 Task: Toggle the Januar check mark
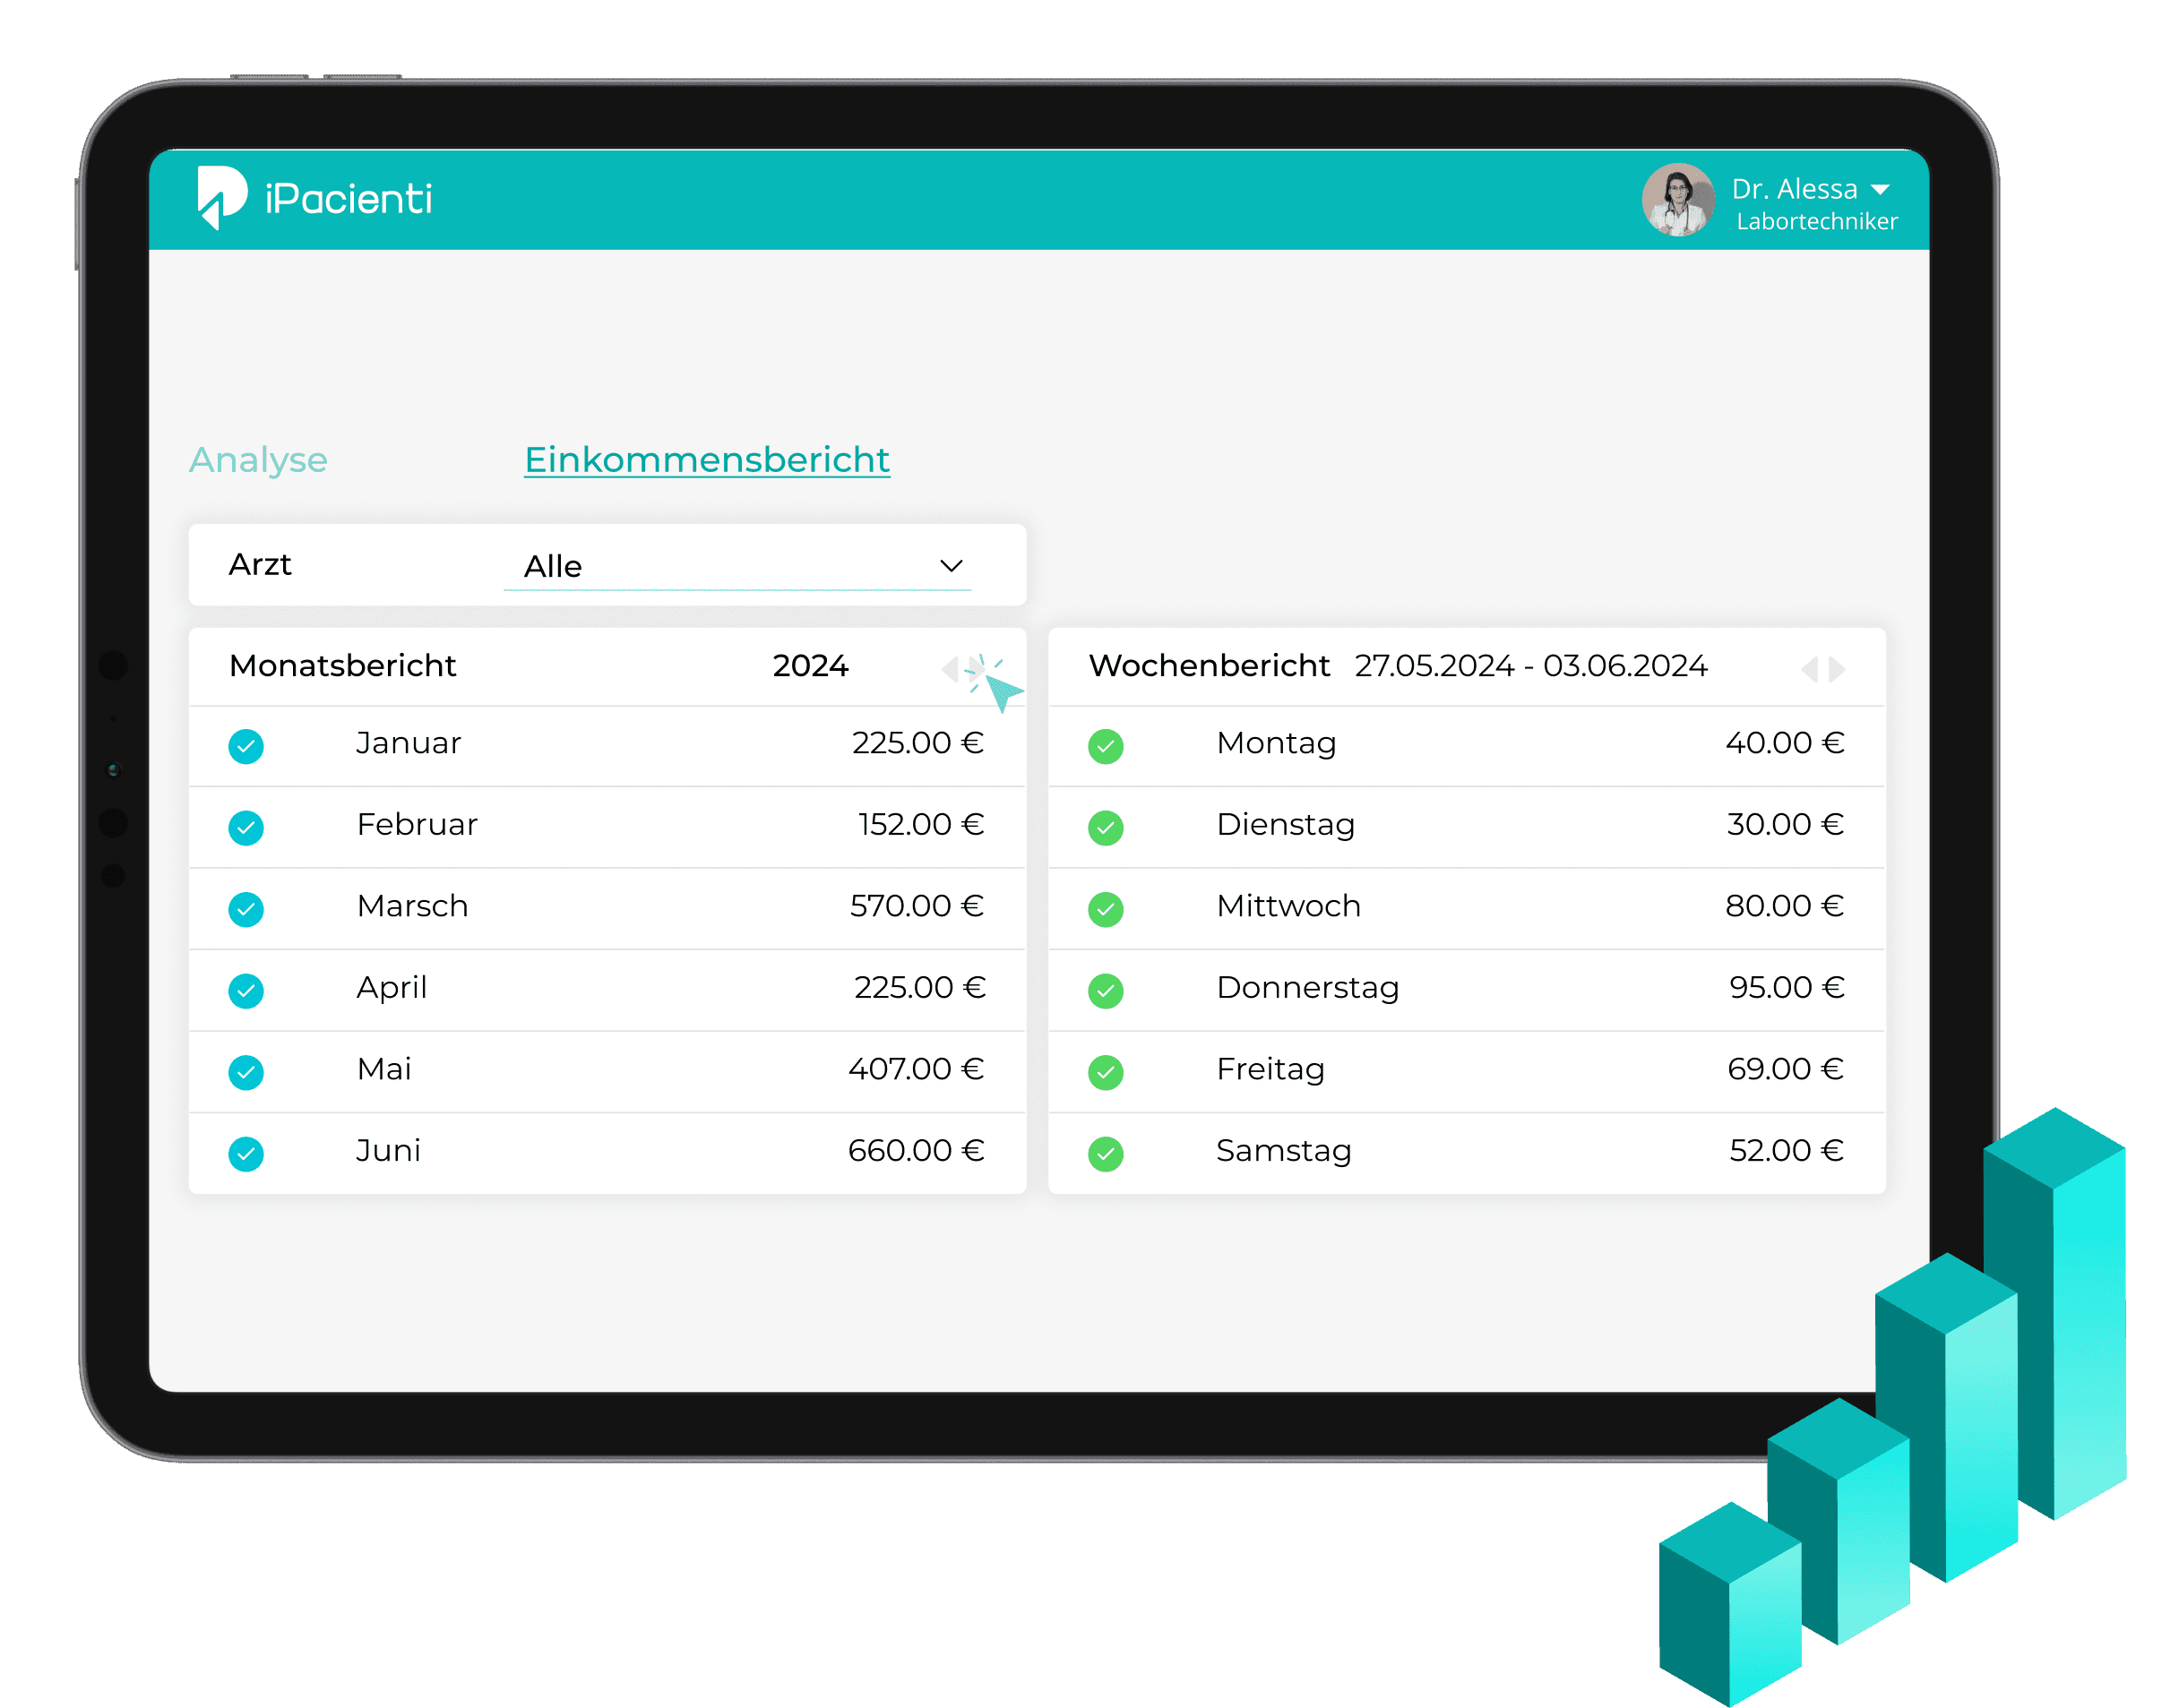pos(246,746)
